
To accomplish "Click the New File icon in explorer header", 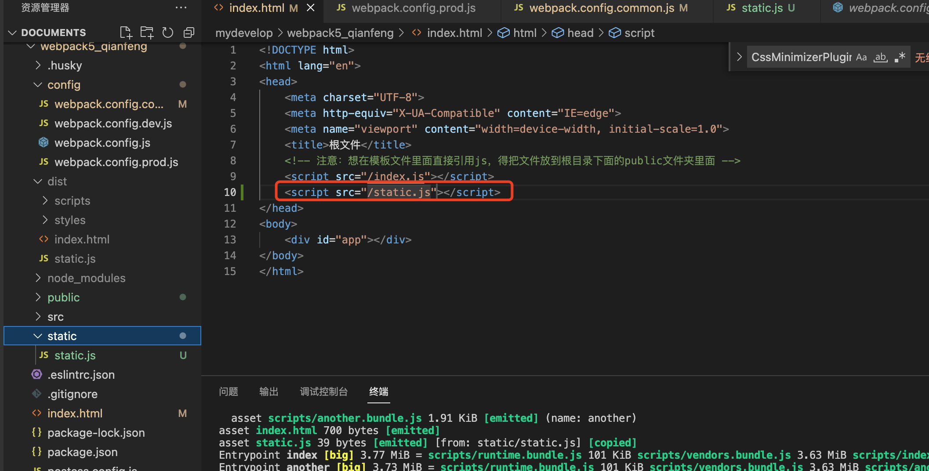I will 126,33.
